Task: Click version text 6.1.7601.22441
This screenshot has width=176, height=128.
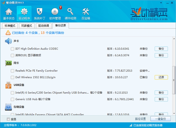Action: [x=124, y=99]
